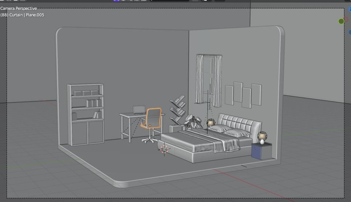351x202 pixels.
Task: Click the 3D cursor near the bed
Action: coord(164,149)
